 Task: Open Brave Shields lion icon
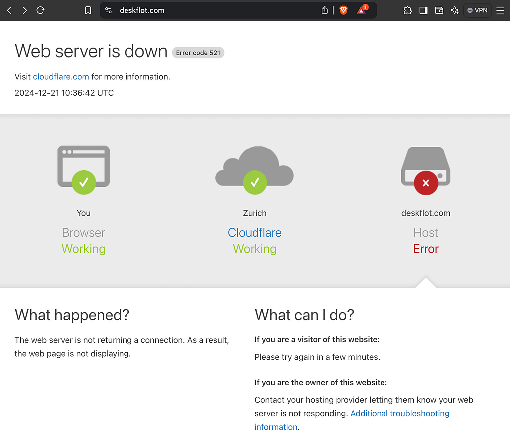point(343,11)
